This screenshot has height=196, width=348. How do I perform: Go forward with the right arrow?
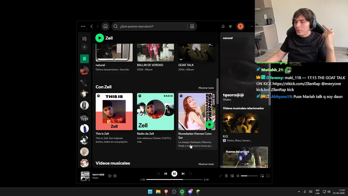[x=98, y=26]
